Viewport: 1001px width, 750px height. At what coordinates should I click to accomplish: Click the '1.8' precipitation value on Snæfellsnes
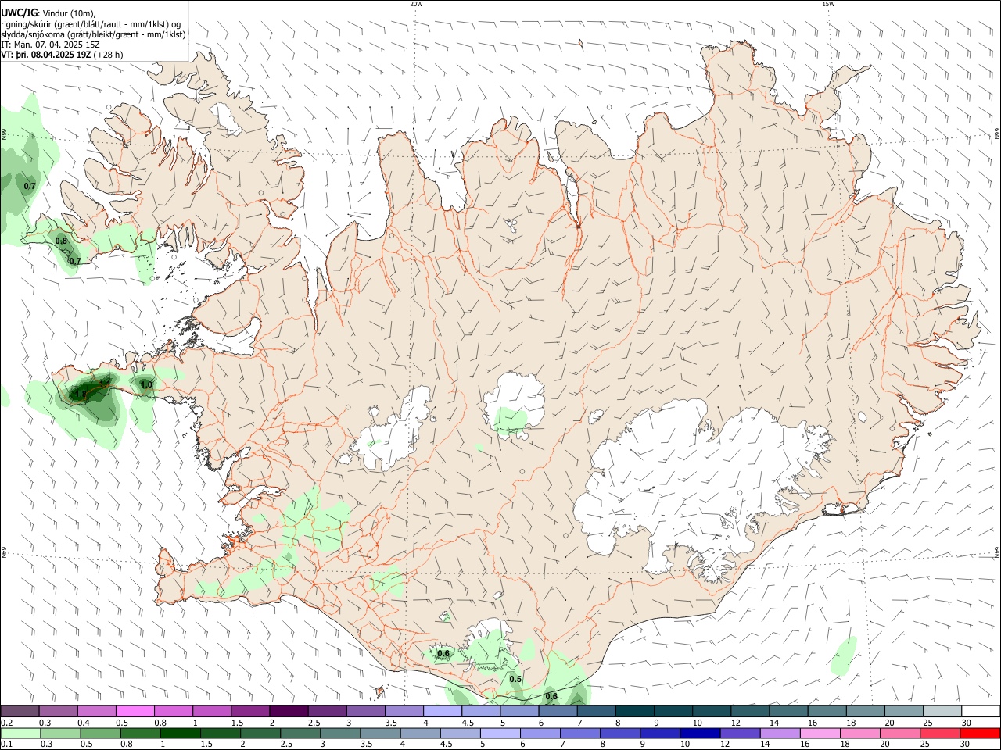click(81, 395)
